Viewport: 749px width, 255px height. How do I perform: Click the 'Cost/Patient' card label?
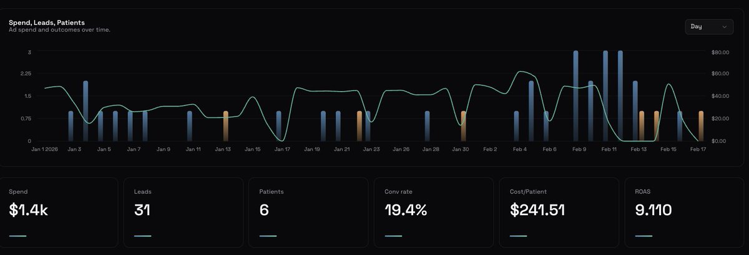(528, 192)
